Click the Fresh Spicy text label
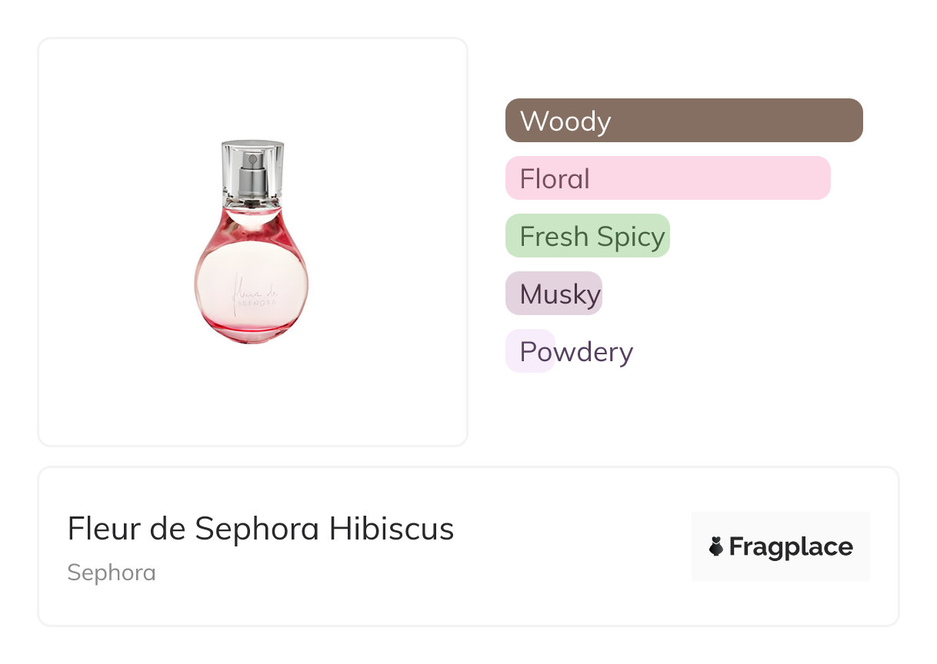 (592, 236)
